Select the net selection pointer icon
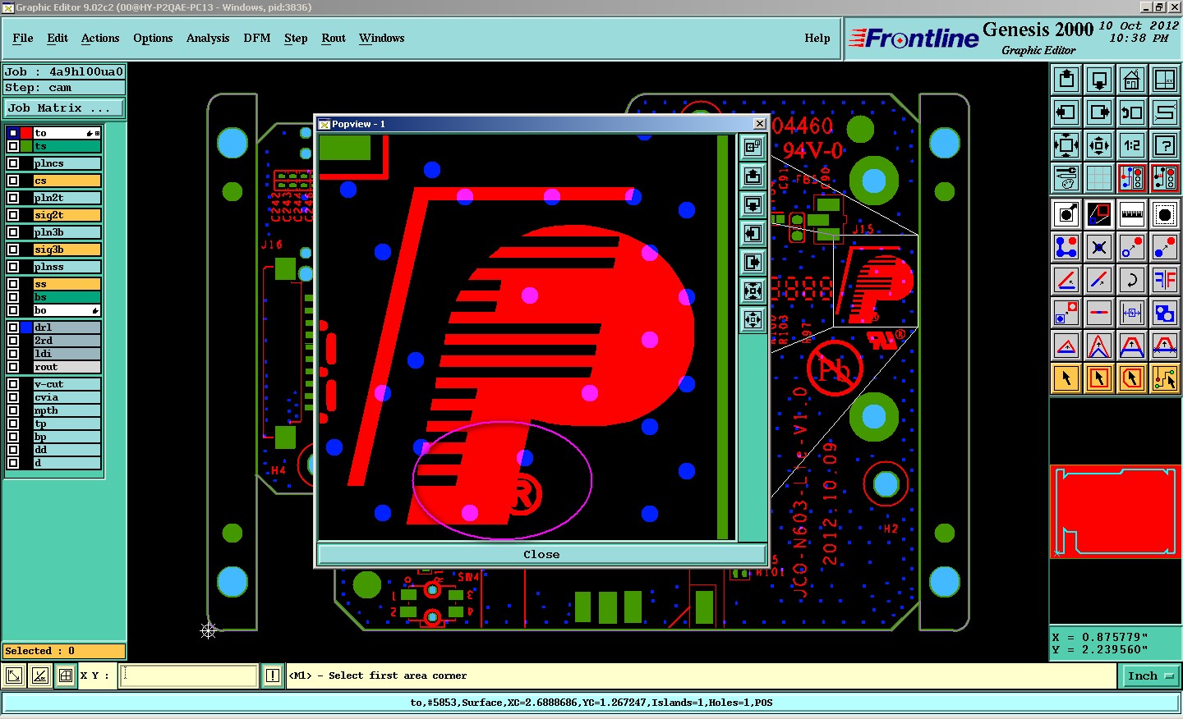This screenshot has height=719, width=1183. tap(1165, 378)
